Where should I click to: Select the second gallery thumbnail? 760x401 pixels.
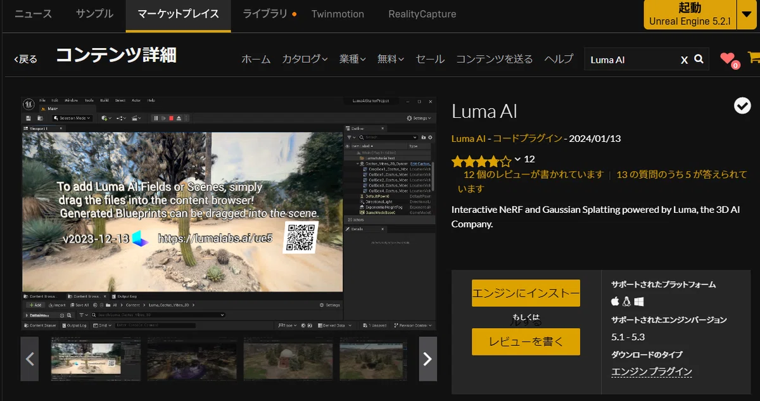tap(192, 359)
